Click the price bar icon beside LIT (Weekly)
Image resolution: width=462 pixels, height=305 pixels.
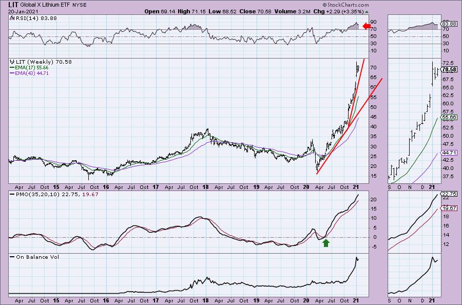click(12, 62)
